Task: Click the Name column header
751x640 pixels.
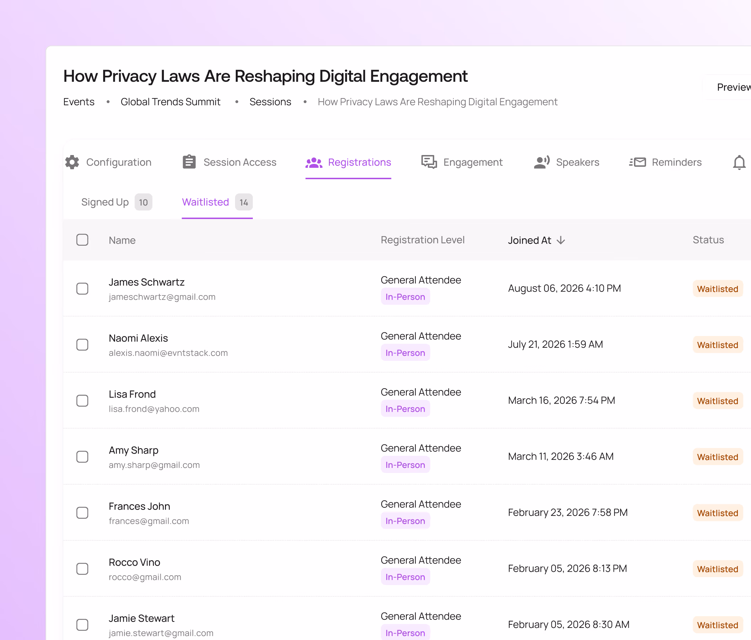Action: 122,240
